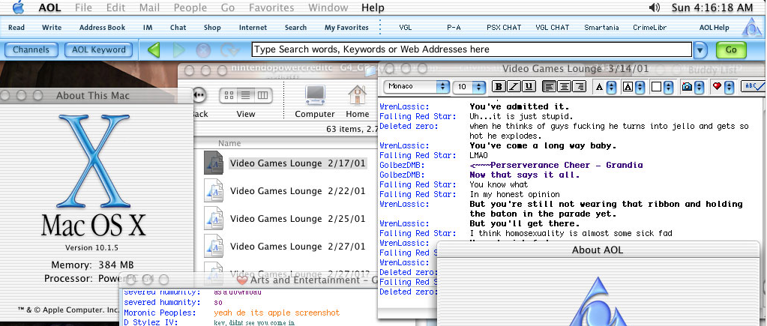Click Moronic Peoples name in Arts chat
Screen dimensions: 767x326
[160, 313]
